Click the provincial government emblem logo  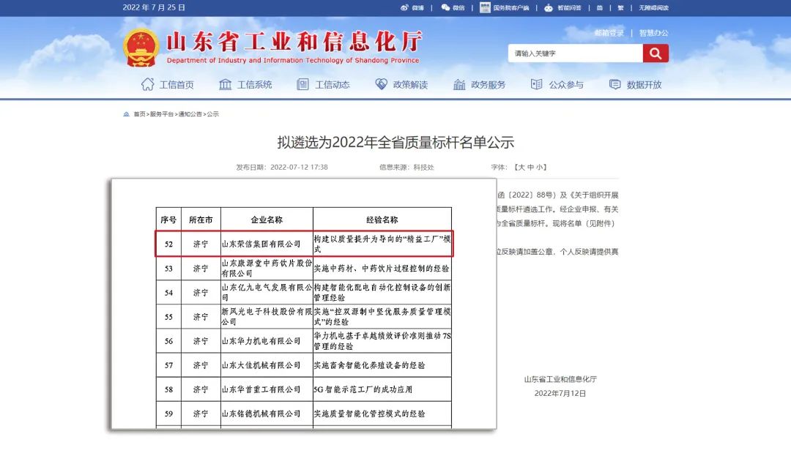point(139,47)
